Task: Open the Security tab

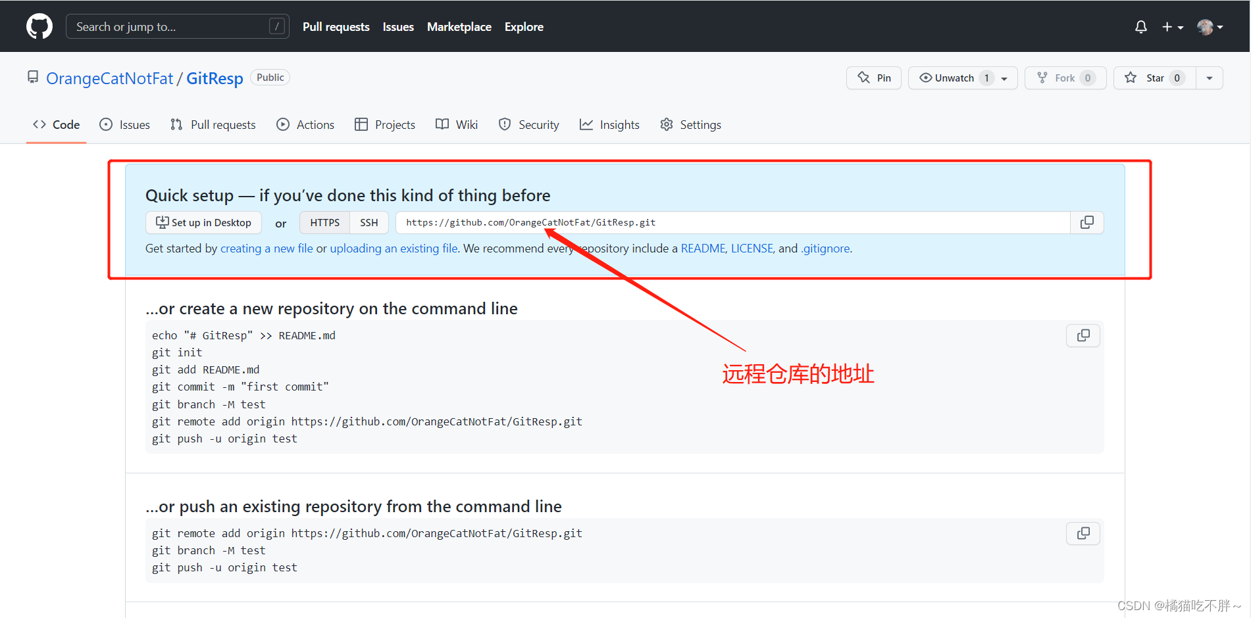Action: point(528,124)
